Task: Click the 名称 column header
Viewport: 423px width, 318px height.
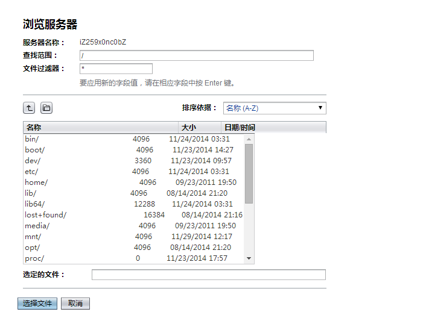Action: click(101, 127)
